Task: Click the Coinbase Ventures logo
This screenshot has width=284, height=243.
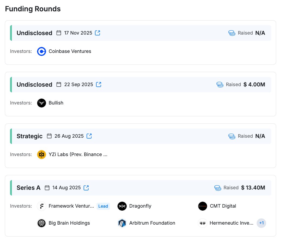Action: pyautogui.click(x=41, y=51)
